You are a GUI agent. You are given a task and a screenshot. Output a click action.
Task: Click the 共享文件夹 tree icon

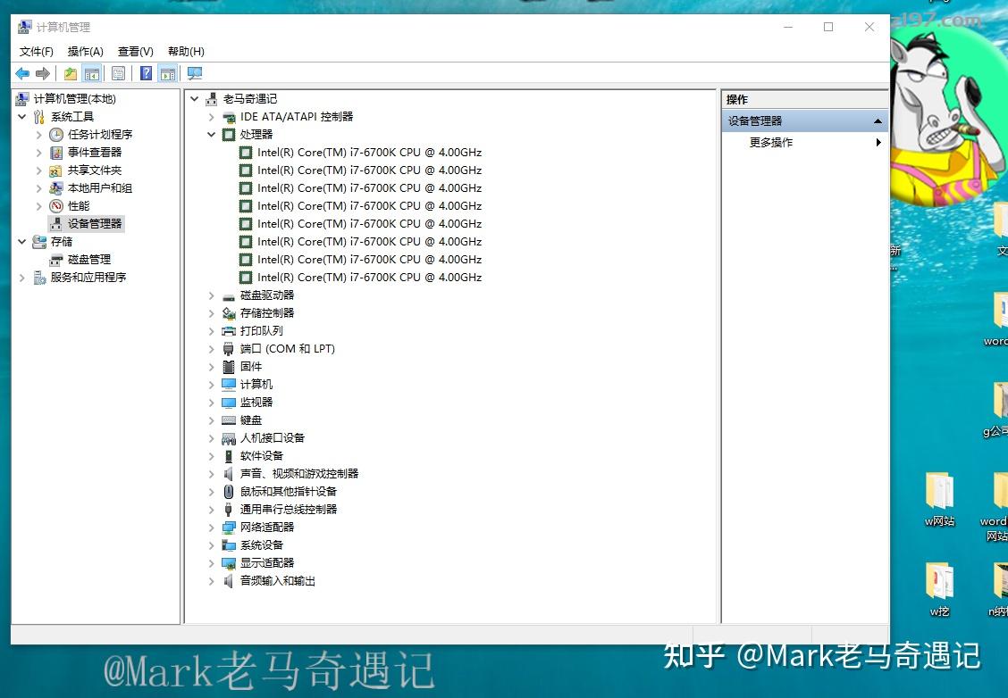click(x=56, y=170)
